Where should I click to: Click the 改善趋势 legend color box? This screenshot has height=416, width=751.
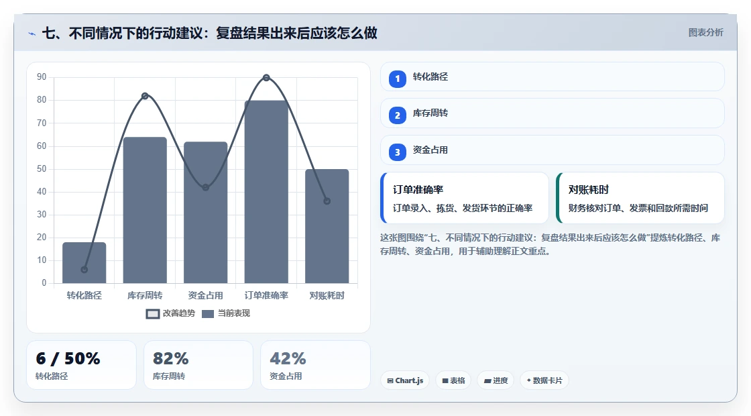(152, 314)
